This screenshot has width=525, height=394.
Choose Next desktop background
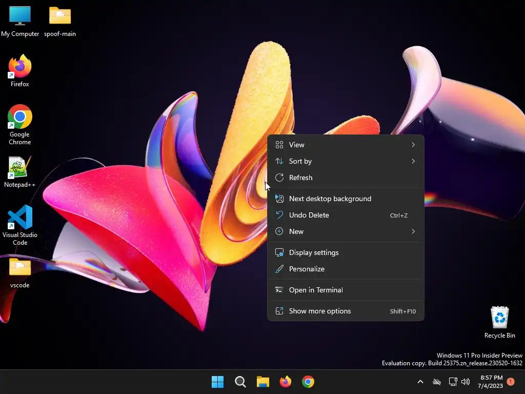(346, 199)
